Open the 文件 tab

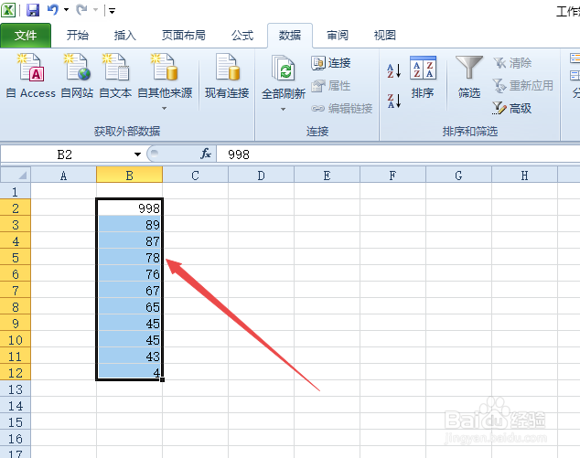pyautogui.click(x=26, y=36)
